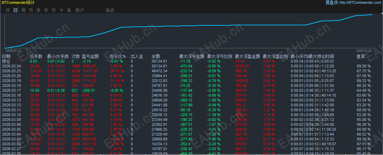Screen dimensions: 383x155
Task: Select the 2026.03.06 date row
Action: [12, 124]
